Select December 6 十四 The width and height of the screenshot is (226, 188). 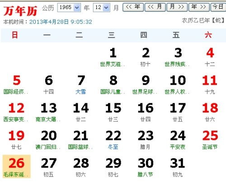coord(48,85)
